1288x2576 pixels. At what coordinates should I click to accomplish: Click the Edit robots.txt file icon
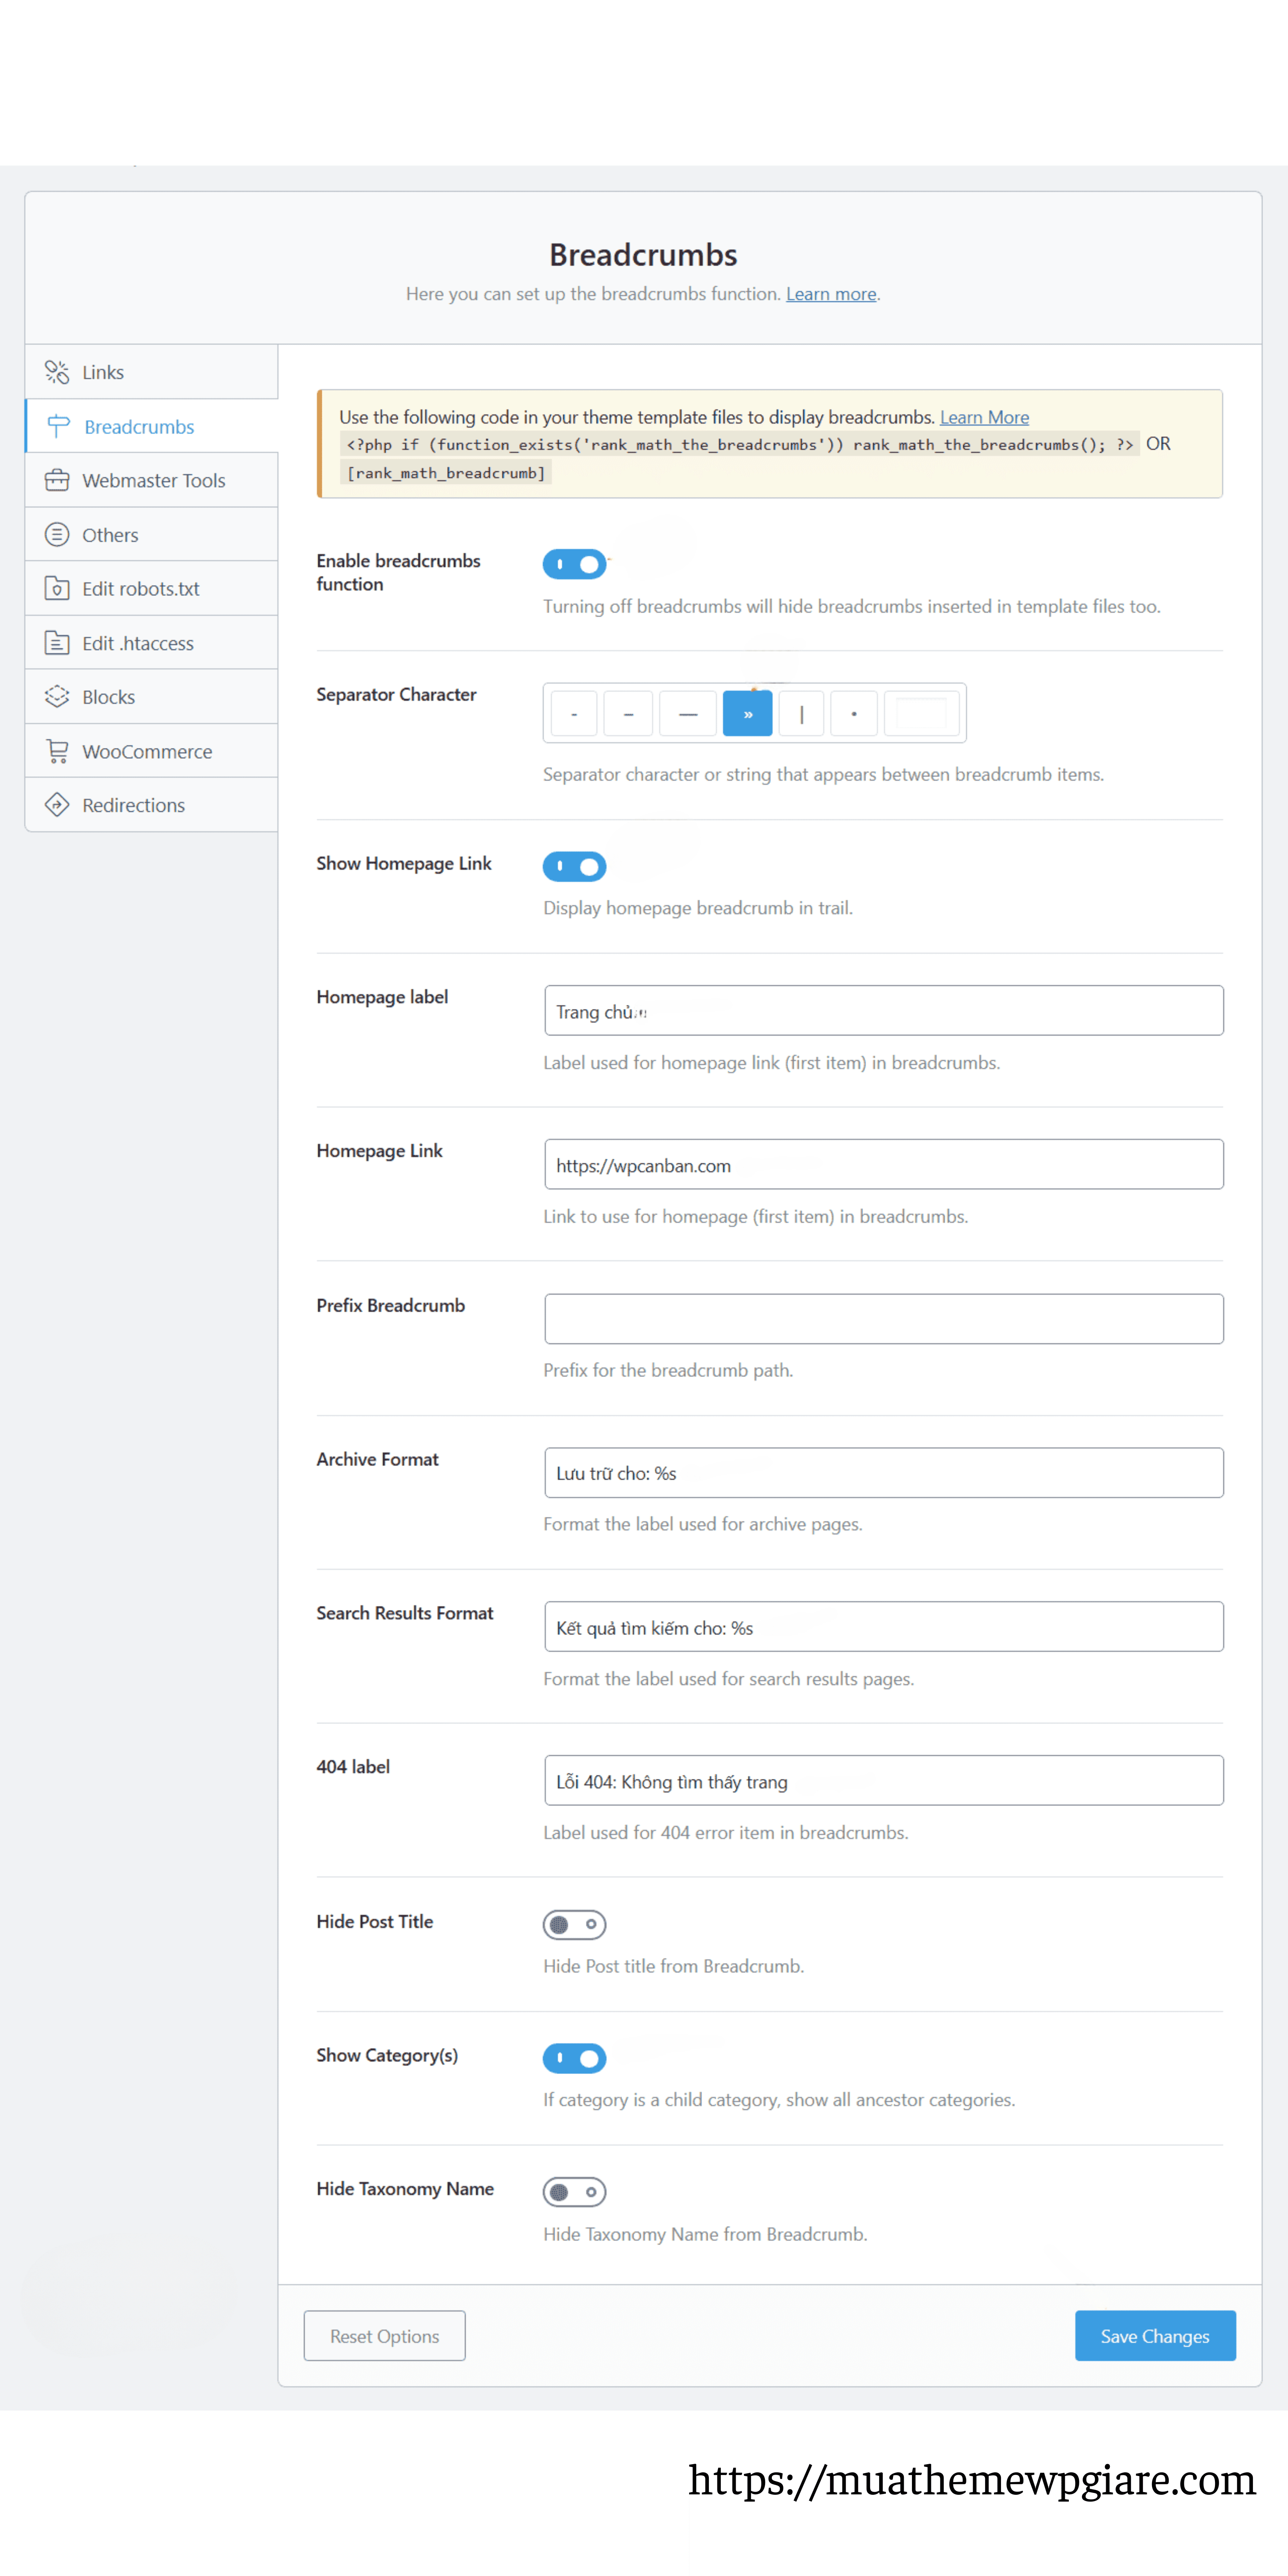point(57,589)
